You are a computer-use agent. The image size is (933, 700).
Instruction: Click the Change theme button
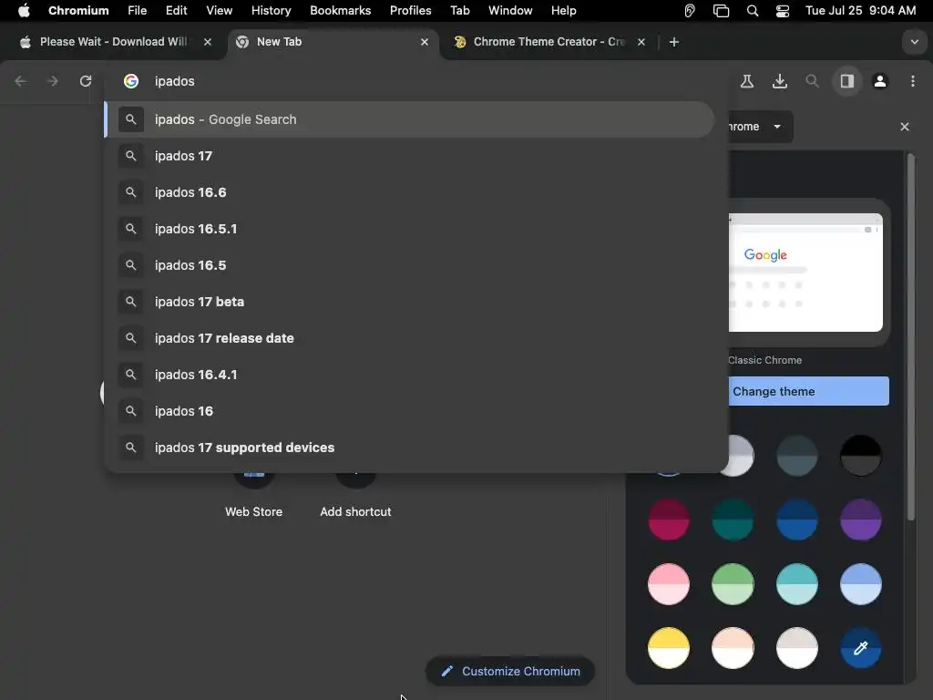(x=809, y=391)
